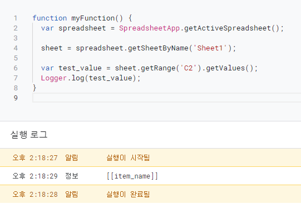Click the getRange method on line 6
The image size is (301, 219).
coord(158,68)
